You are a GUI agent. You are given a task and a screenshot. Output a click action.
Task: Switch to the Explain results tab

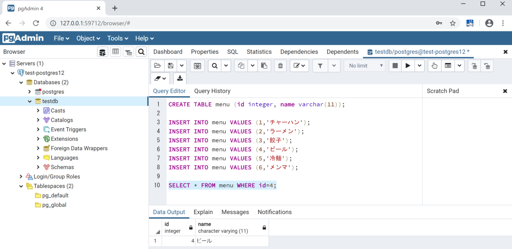[x=203, y=212]
